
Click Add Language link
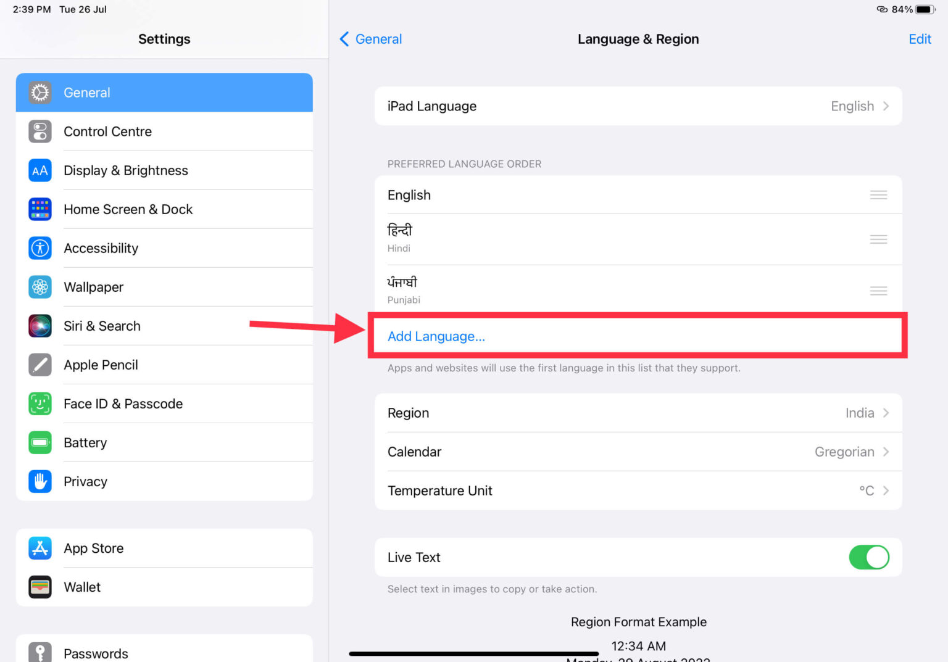coord(436,336)
